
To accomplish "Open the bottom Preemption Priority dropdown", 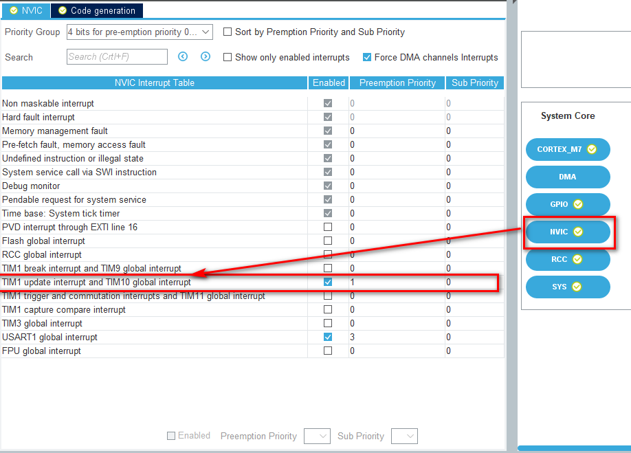I will (x=317, y=436).
